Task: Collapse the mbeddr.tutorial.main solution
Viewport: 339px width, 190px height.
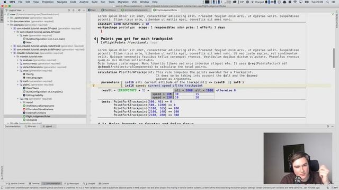Action: [x=12, y=53]
